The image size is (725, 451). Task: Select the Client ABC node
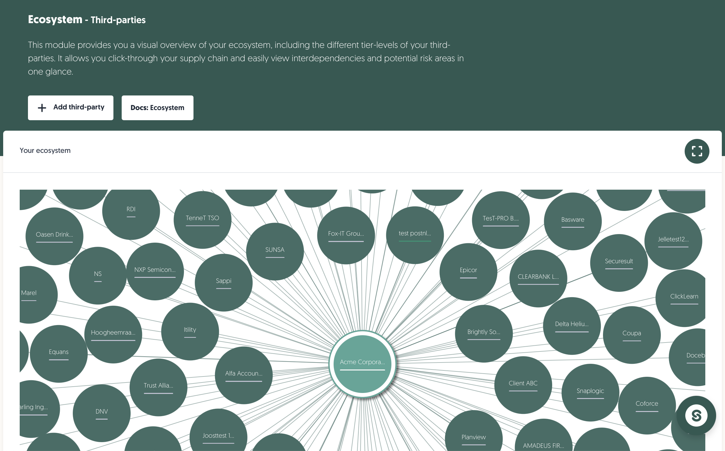(x=523, y=385)
